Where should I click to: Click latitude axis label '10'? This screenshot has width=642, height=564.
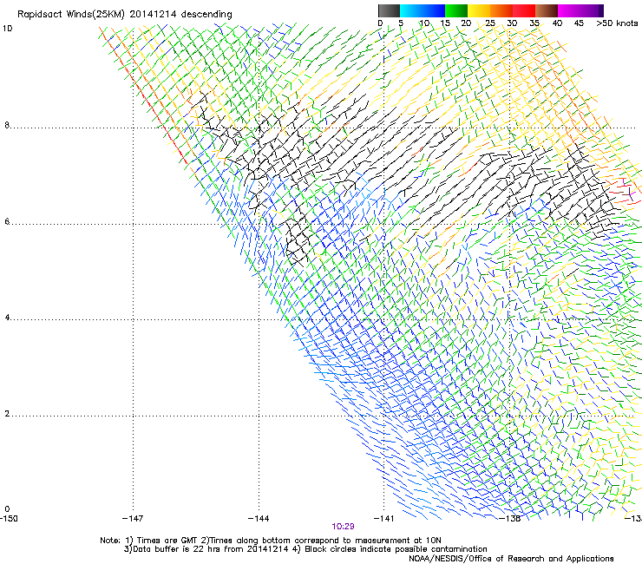(x=7, y=29)
